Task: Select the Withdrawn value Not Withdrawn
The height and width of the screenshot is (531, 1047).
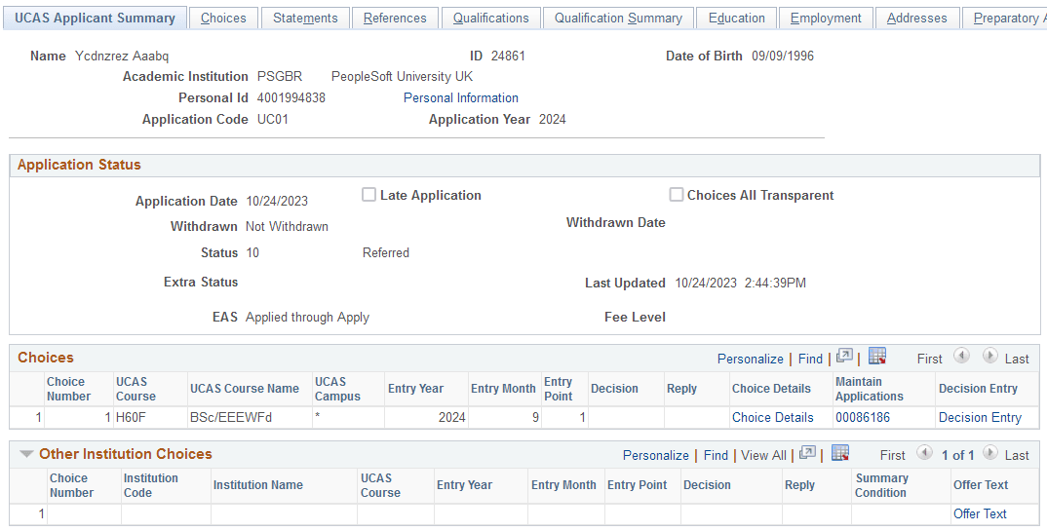Action: [287, 227]
